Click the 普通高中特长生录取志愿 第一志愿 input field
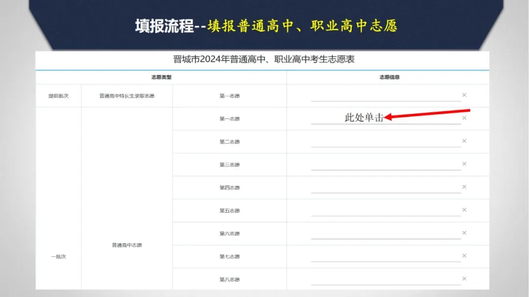The height and width of the screenshot is (297, 529). pyautogui.click(x=385, y=95)
